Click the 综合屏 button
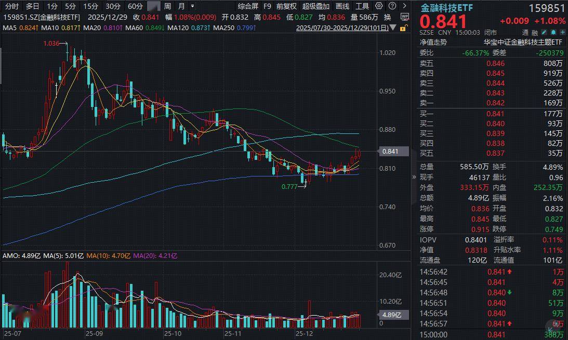The height and width of the screenshot is (340, 568). pyautogui.click(x=248, y=6)
